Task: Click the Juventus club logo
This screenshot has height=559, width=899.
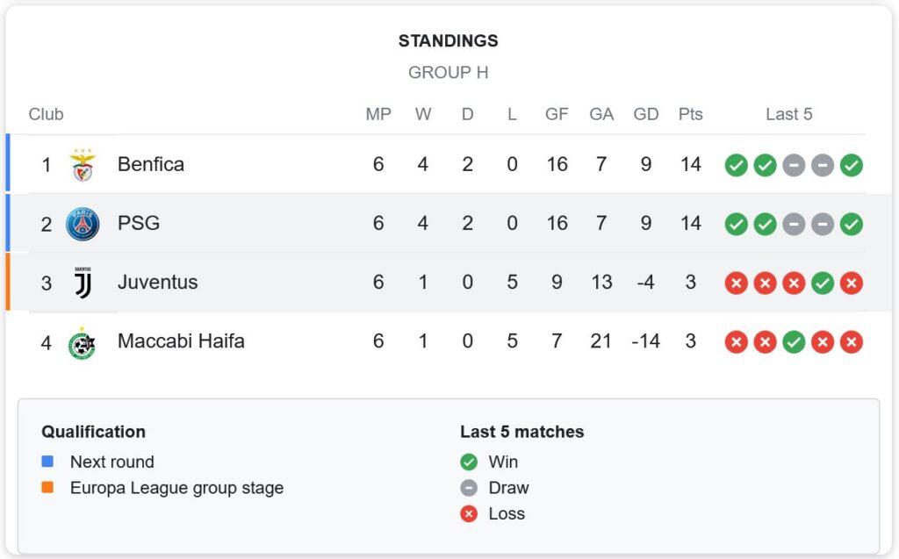Action: (x=83, y=283)
